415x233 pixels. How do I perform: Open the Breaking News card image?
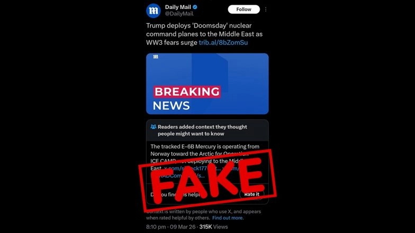click(207, 83)
